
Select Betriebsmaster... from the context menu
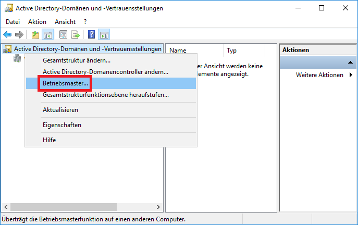coord(66,83)
